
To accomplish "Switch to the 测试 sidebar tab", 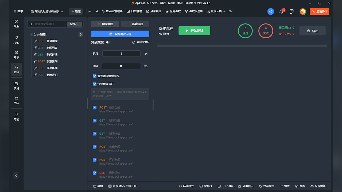I will [16, 69].
